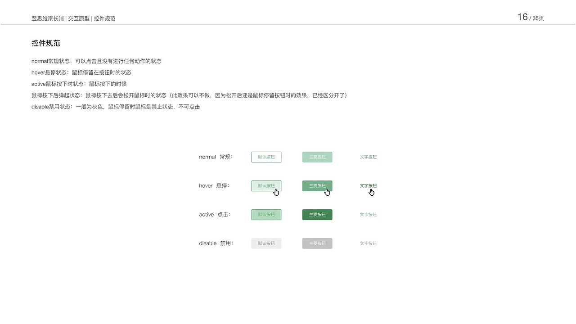Click the 'normal 常规:' row label

[216, 157]
